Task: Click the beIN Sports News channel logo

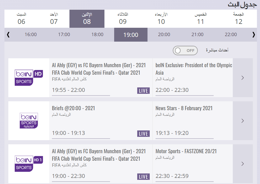Action: (x=29, y=120)
